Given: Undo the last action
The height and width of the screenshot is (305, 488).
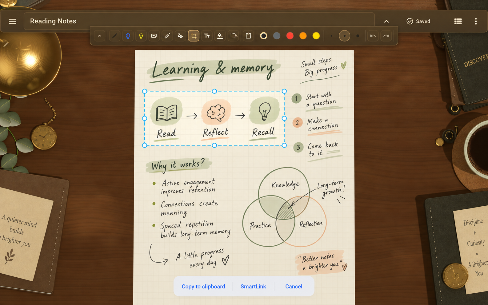Looking at the screenshot, I should [x=373, y=36].
